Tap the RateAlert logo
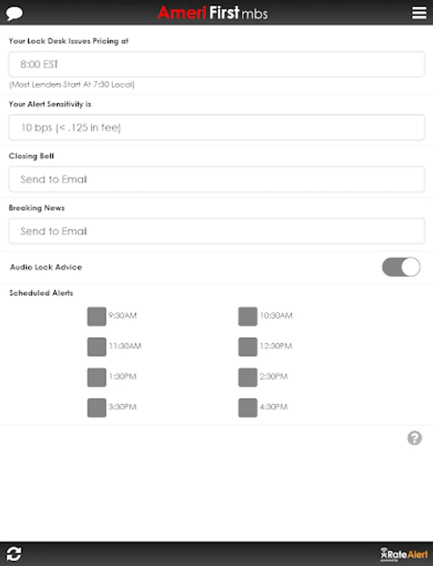This screenshot has height=566, width=433. coord(404,554)
